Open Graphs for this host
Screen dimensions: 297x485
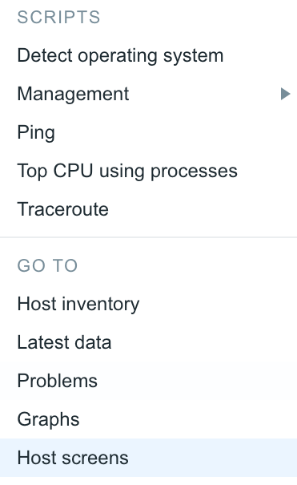(149, 419)
